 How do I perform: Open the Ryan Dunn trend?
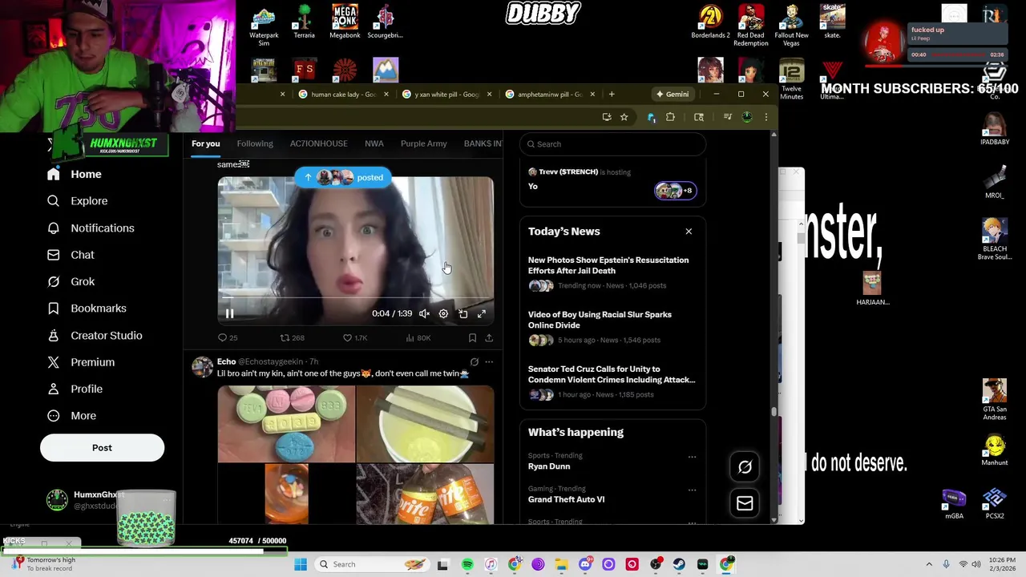point(549,466)
